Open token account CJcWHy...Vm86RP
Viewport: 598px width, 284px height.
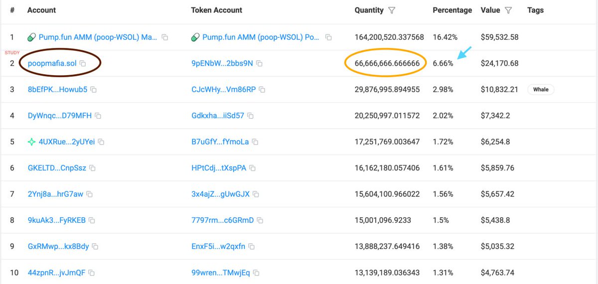pos(224,90)
